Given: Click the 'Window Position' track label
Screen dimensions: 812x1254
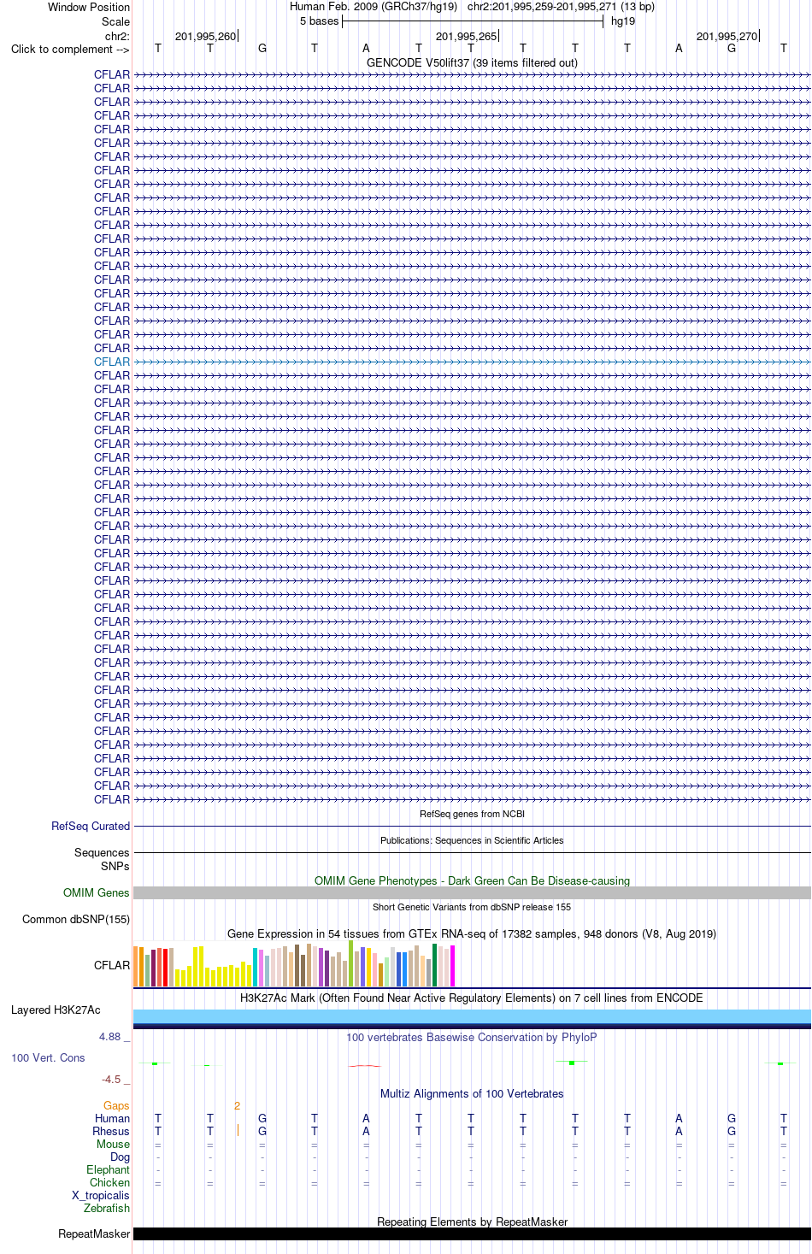Looking at the screenshot, I should click(x=89, y=7).
